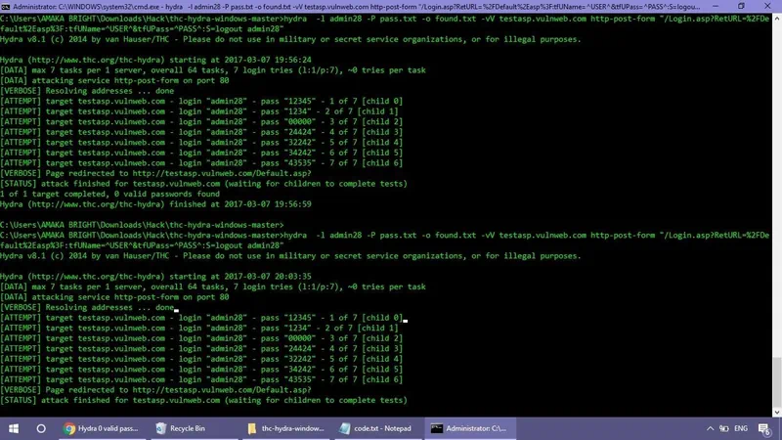This screenshot has width=782, height=440.
Task: Click the network tray icon
Action: 724,428
